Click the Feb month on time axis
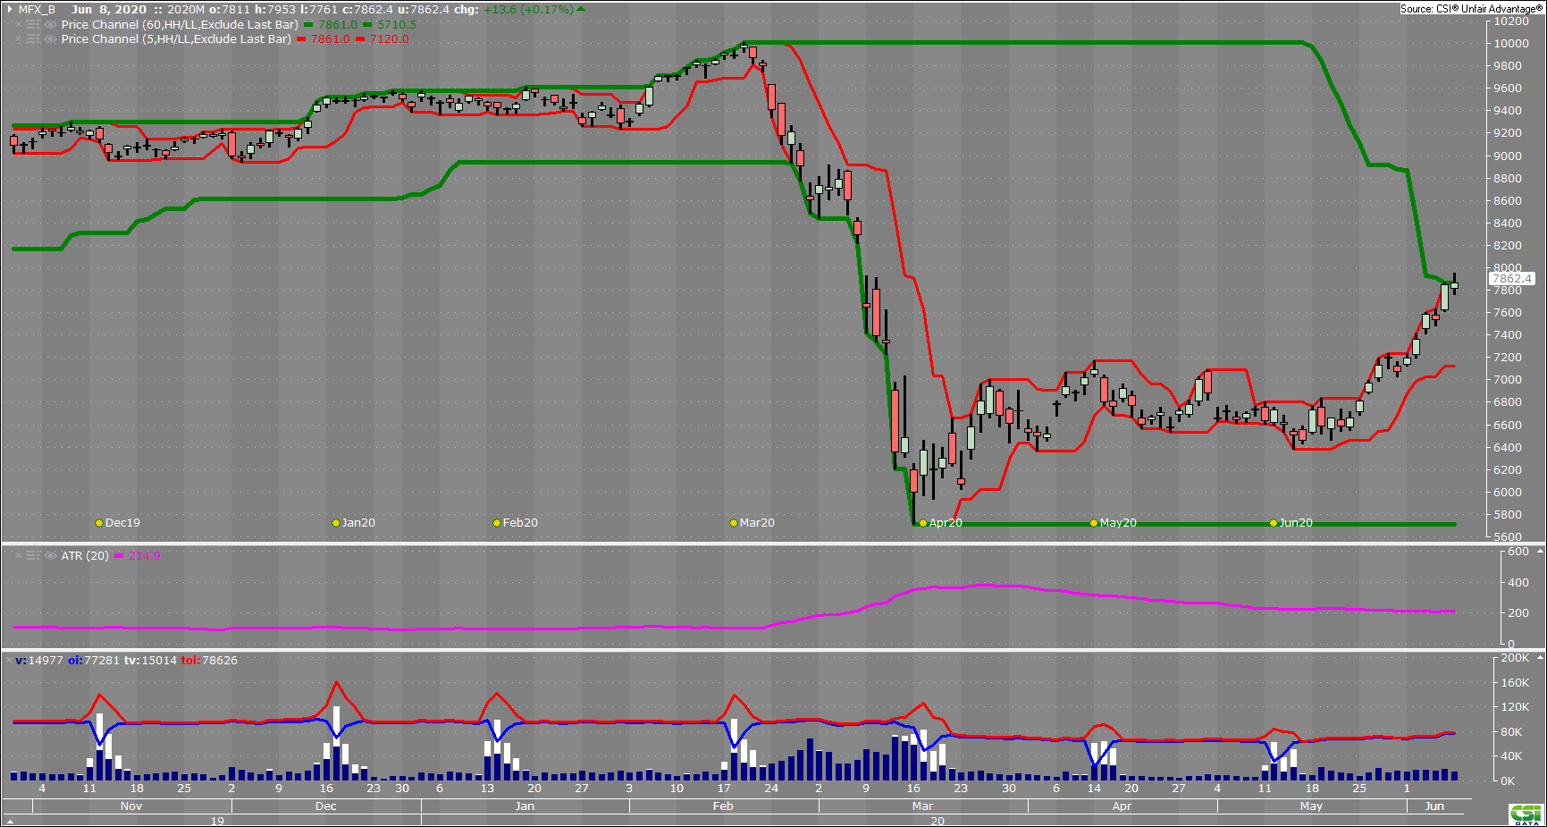 tap(723, 806)
